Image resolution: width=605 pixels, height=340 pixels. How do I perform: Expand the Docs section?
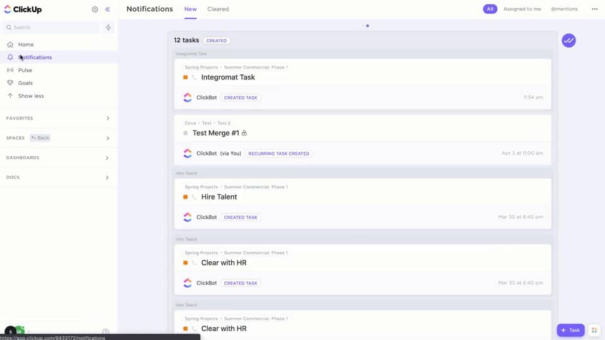(x=107, y=178)
